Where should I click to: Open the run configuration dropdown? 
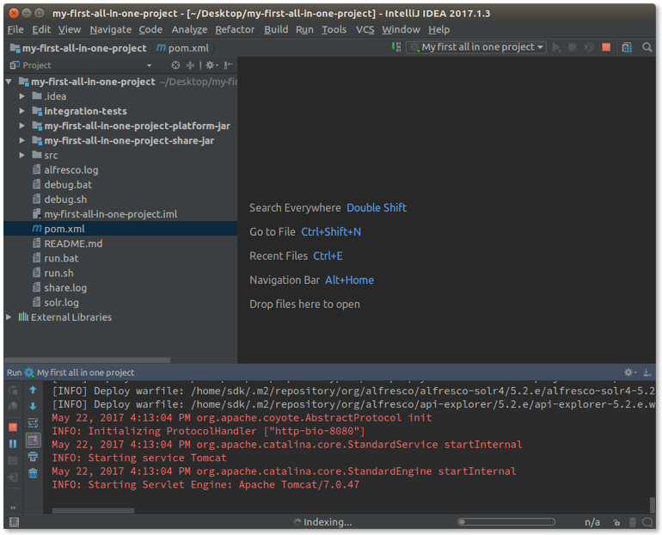point(477,47)
